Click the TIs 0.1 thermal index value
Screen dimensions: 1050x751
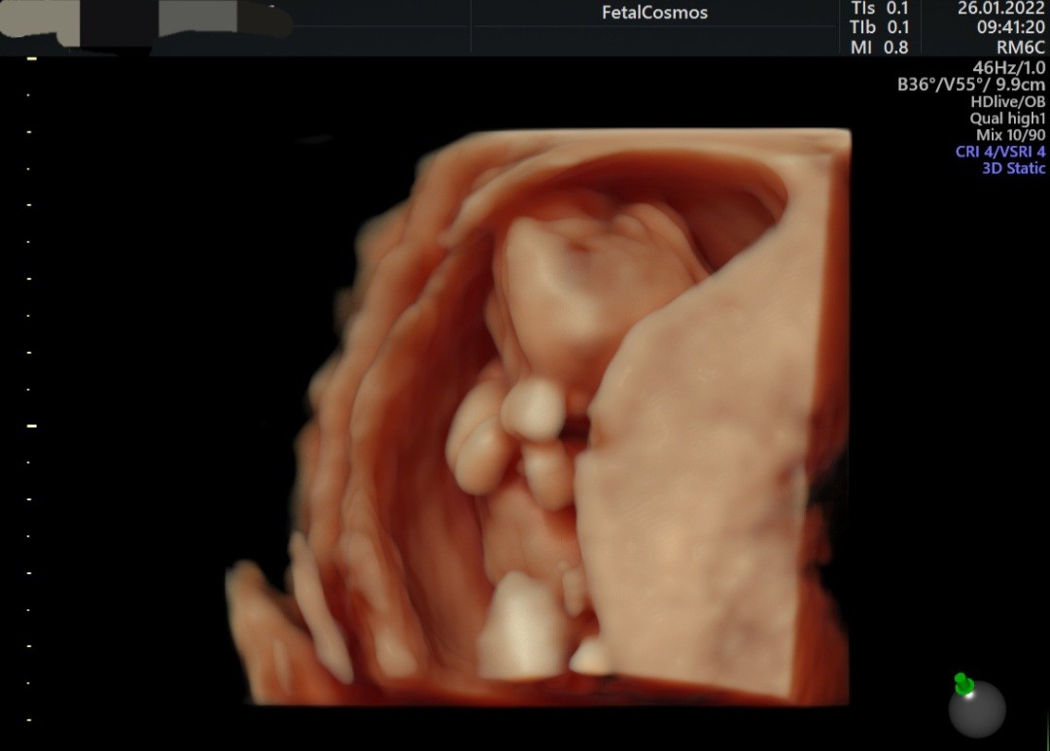click(x=879, y=8)
